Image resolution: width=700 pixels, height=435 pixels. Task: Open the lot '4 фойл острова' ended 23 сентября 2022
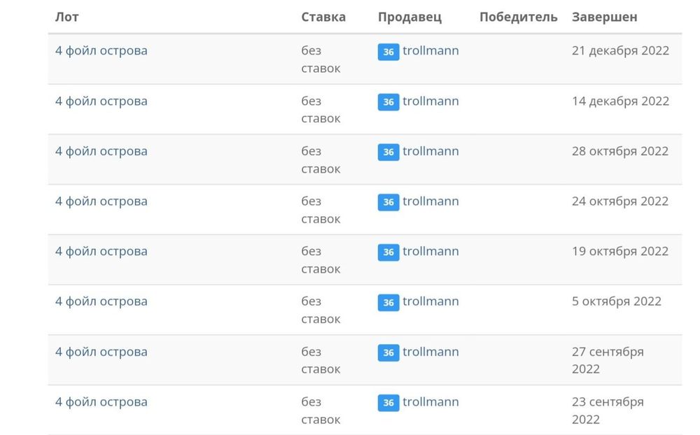pos(101,401)
